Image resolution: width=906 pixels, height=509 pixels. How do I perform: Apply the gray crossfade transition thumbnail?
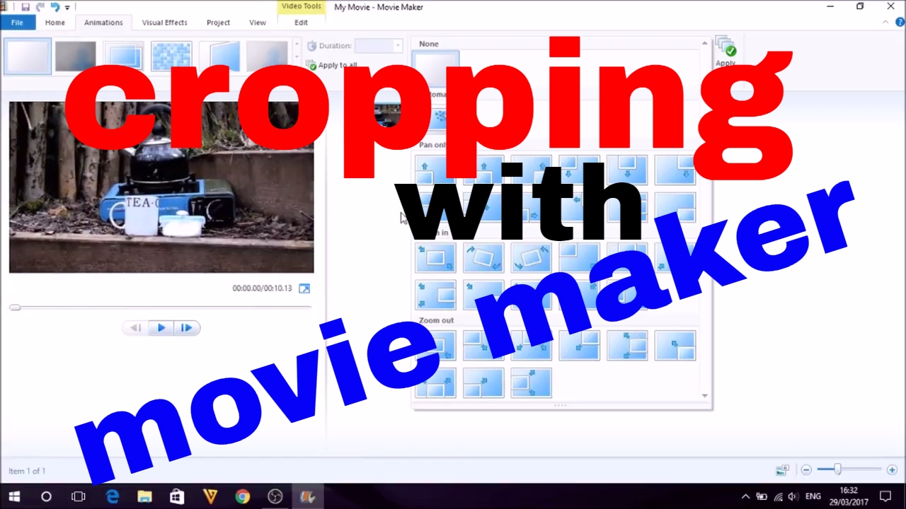click(x=76, y=57)
